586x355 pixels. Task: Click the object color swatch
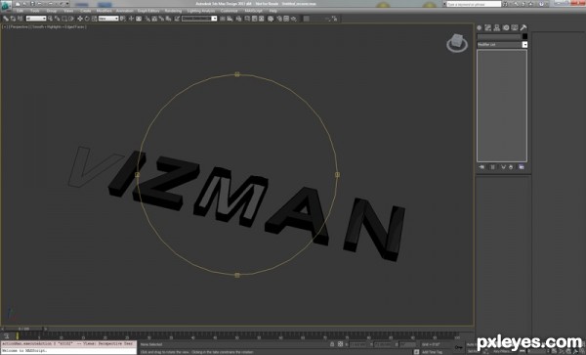[524, 36]
